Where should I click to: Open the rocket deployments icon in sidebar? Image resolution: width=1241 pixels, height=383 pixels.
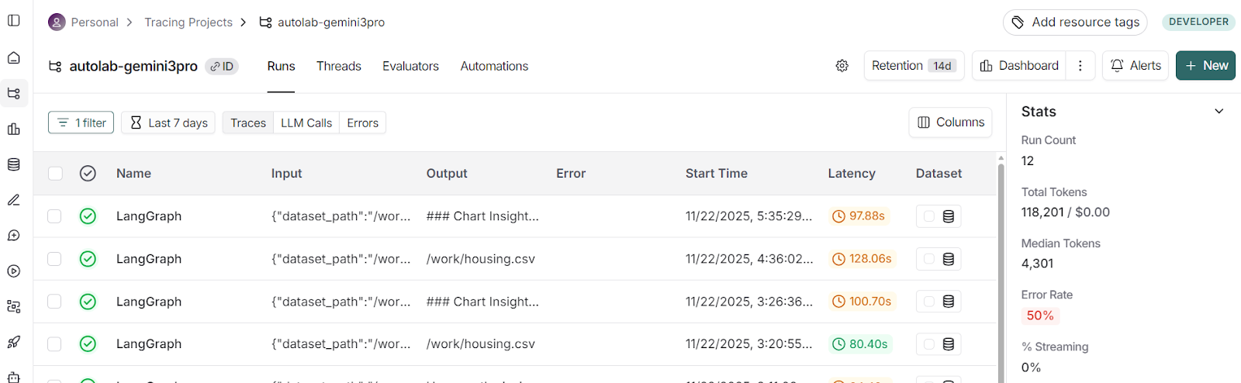pos(14,342)
